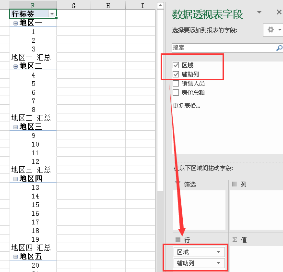Click the Σ values icon
Viewport: 283px width, 272px height.
point(235,240)
